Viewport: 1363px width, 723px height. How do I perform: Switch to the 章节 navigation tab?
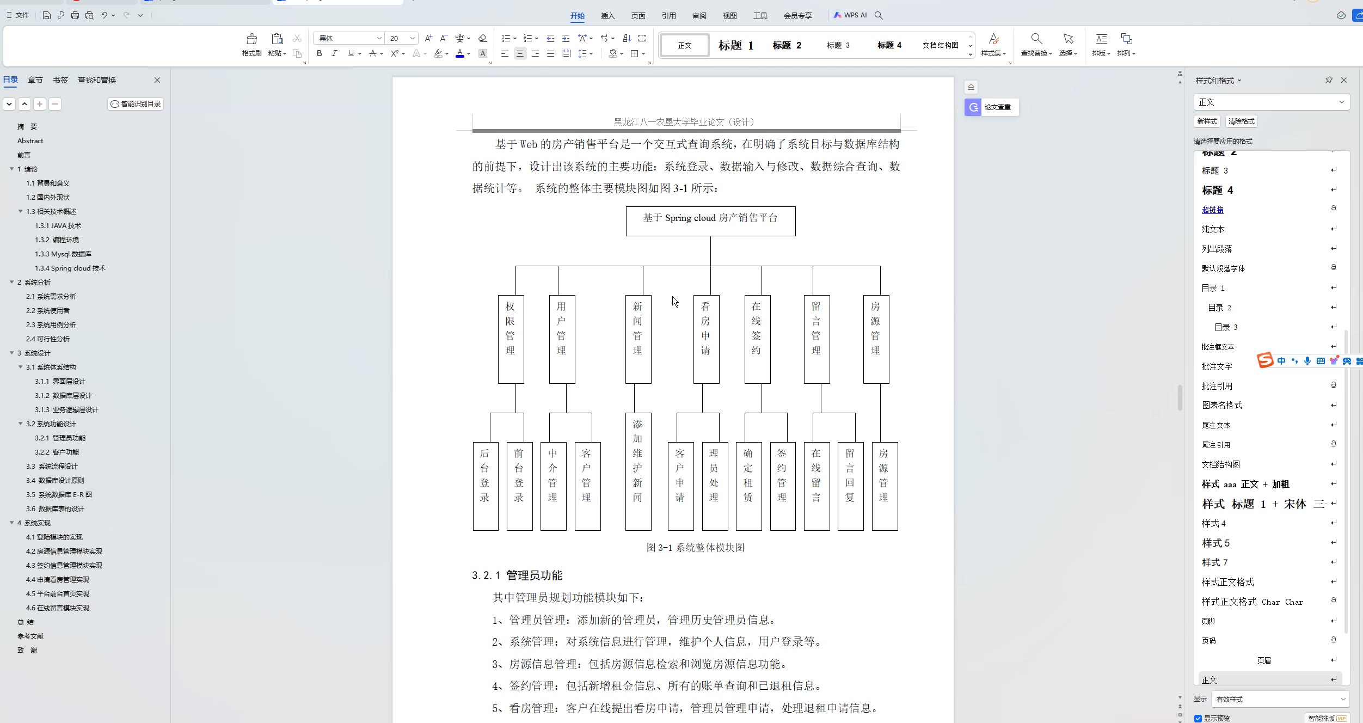(35, 80)
